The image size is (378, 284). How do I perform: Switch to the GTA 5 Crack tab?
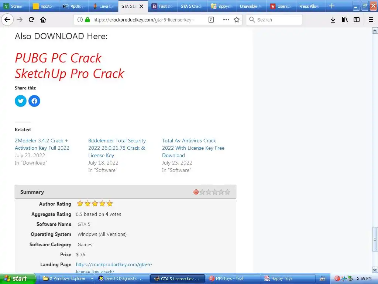point(192,6)
